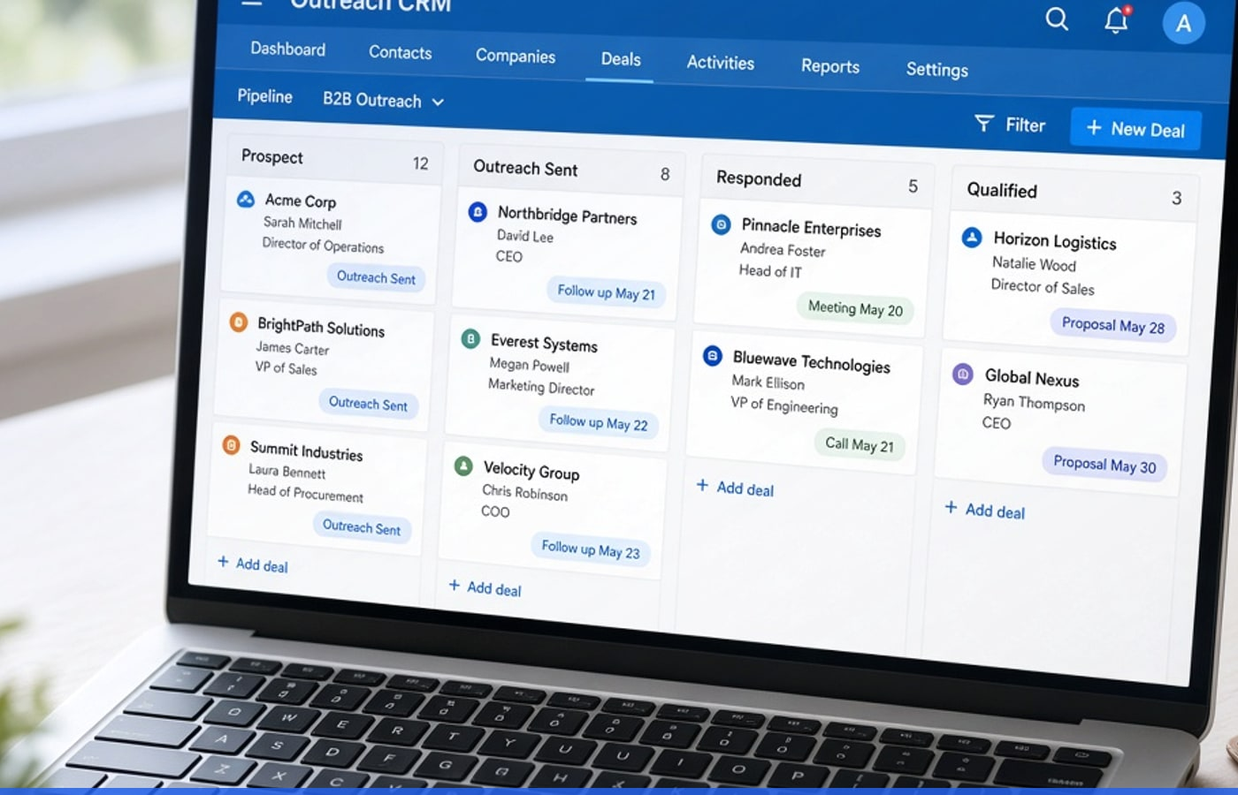Add deal in the Qualified column
The height and width of the screenshot is (795, 1238).
click(x=984, y=511)
